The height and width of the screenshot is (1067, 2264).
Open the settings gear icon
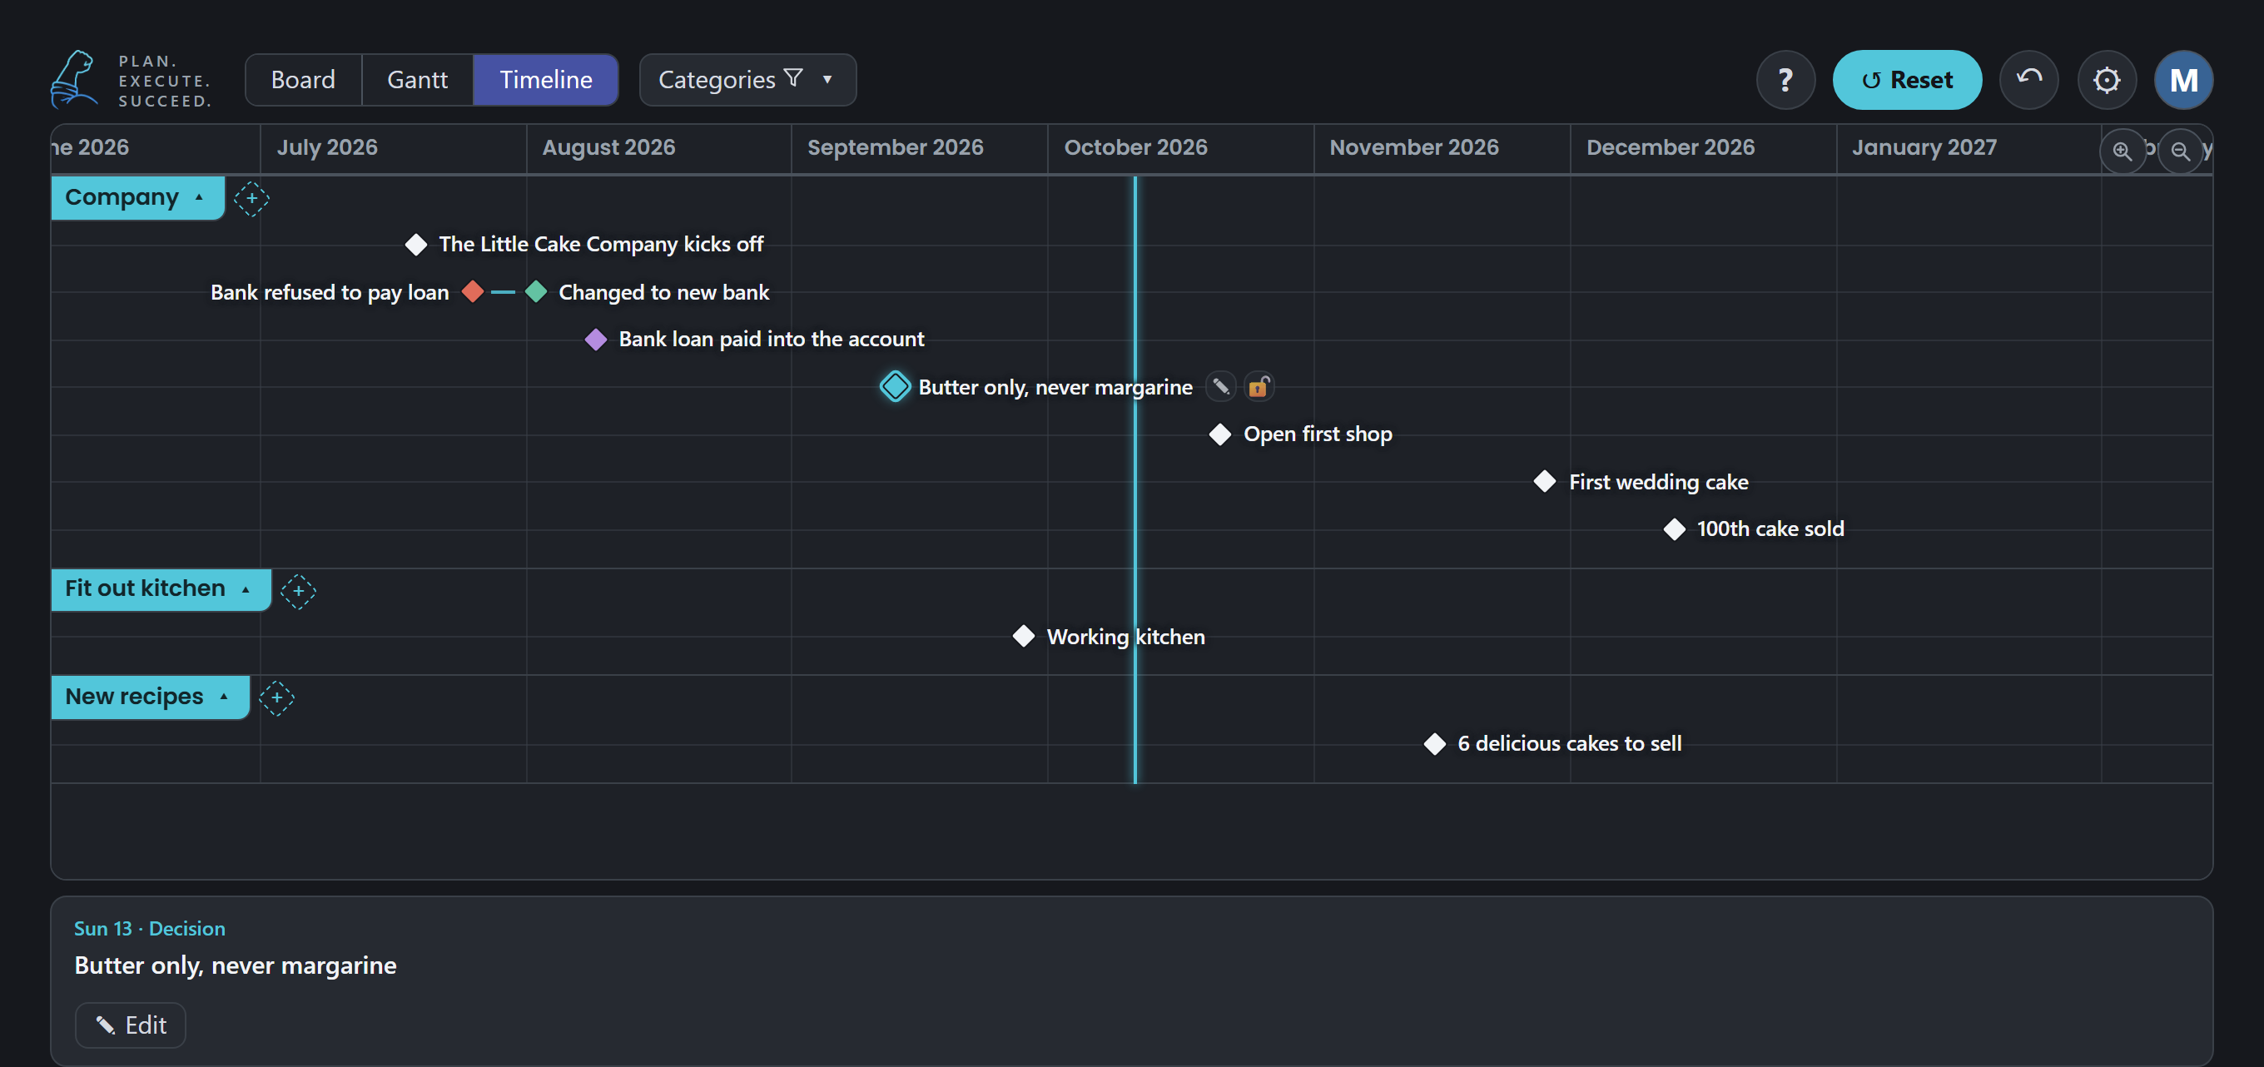(2106, 80)
